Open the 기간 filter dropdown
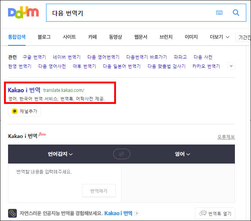 (x=243, y=37)
